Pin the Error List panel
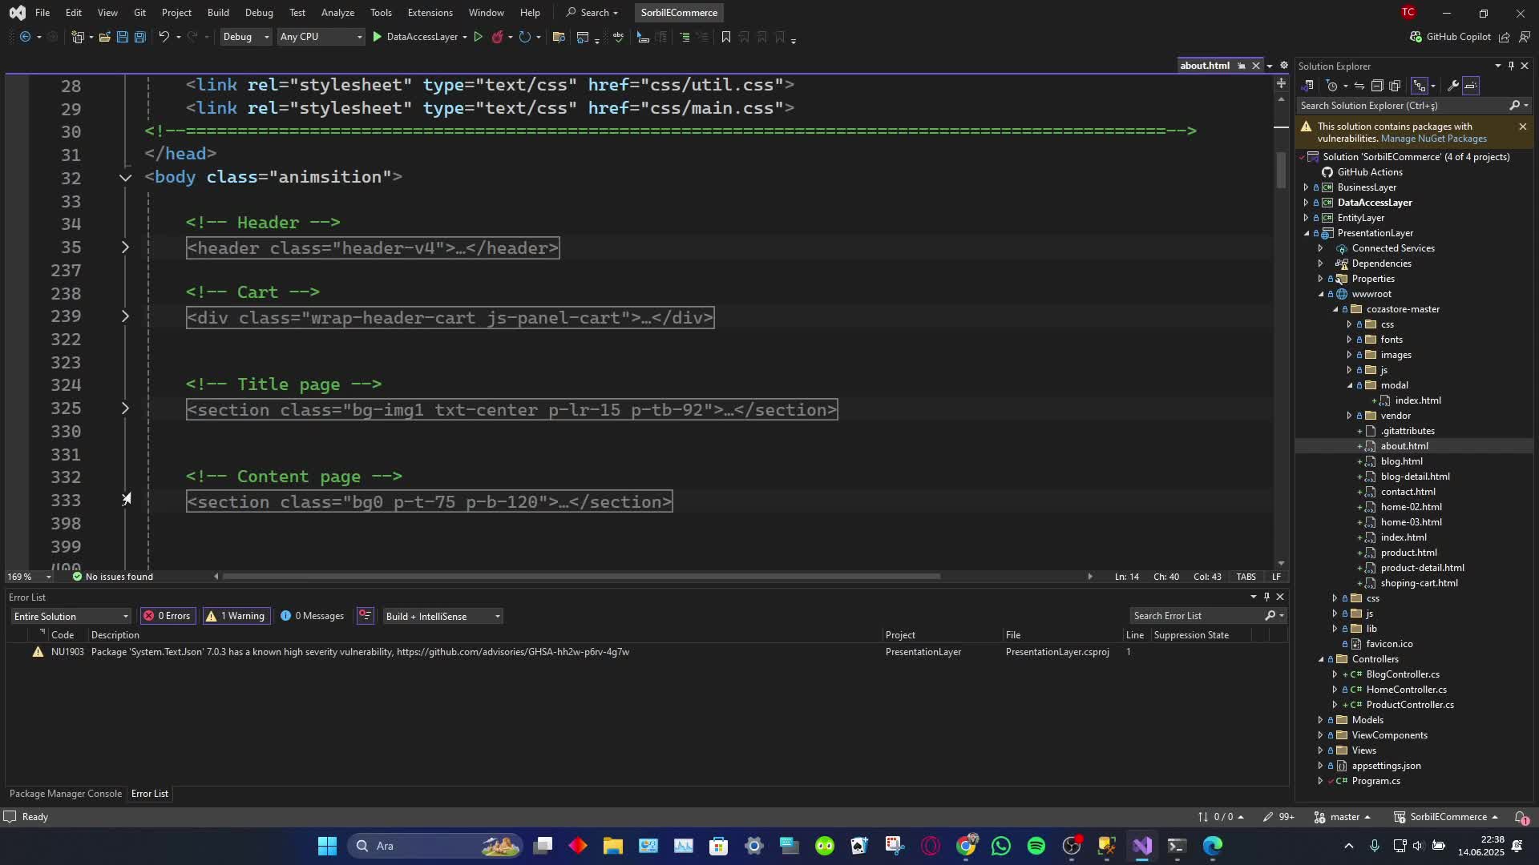The width and height of the screenshot is (1539, 865). tap(1266, 597)
